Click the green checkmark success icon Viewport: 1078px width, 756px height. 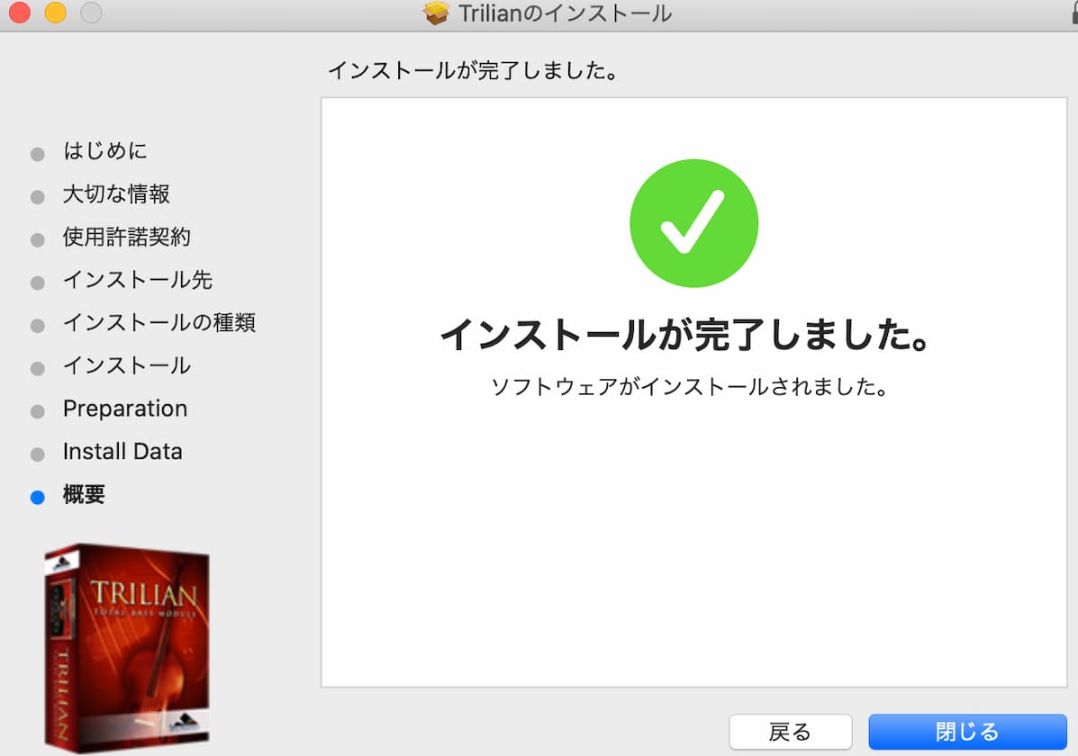(693, 223)
